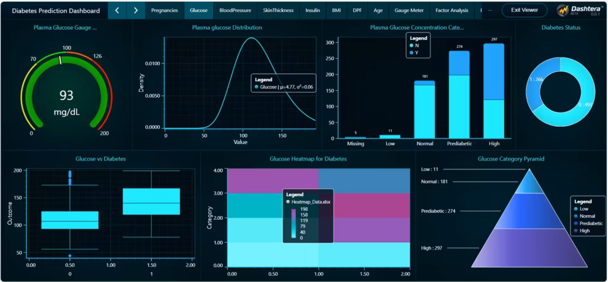Show more tabs with the ellipsis
The width and height of the screenshot is (608, 282).
pos(490,11)
